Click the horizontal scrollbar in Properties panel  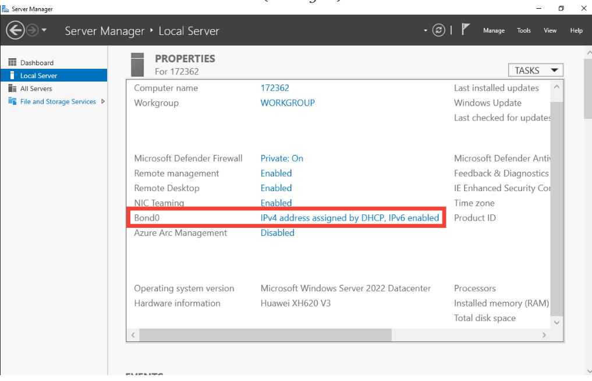click(x=265, y=335)
